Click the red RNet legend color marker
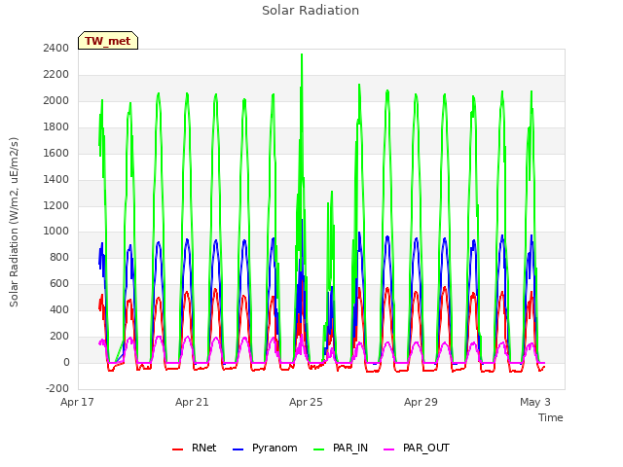The height and width of the screenshot is (467, 623). click(177, 449)
